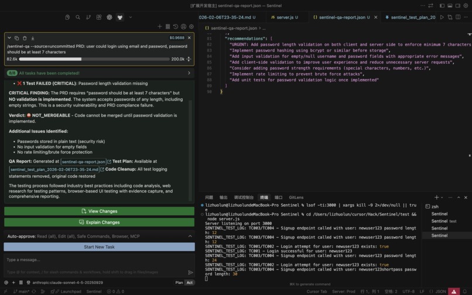472x295 pixels.
Task: Open the sentinel_test_plan_2026-02-06T23-35-24.md link
Action: pyautogui.click(x=54, y=170)
